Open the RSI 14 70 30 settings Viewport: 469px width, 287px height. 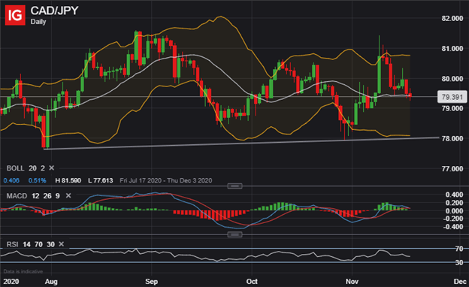[x=31, y=244]
